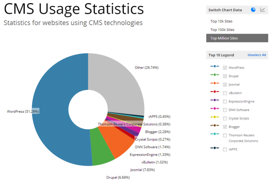Screen dimensions: 271x182
Task: Click the 'Top 10 Legend' header text
Action: pyautogui.click(x=221, y=55)
